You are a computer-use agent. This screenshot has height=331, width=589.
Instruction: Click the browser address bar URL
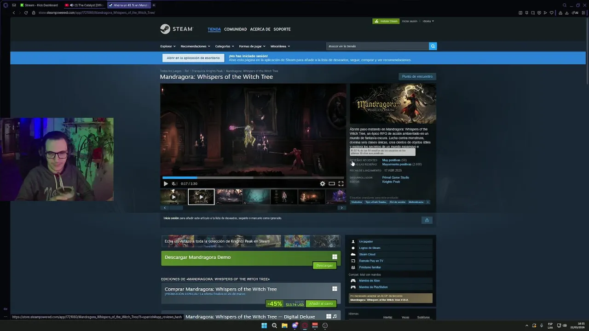97,12
